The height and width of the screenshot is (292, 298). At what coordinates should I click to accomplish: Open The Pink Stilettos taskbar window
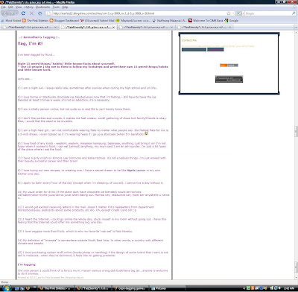click(55, 288)
